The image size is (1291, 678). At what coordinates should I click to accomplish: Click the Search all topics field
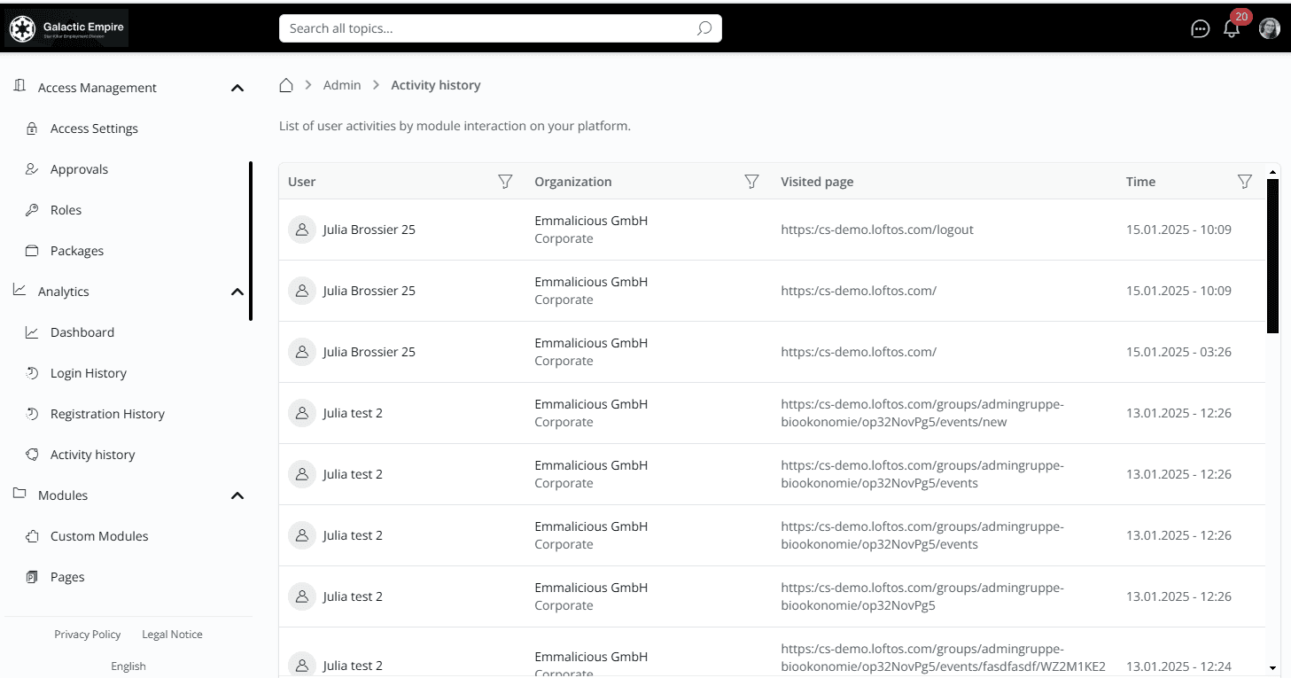click(487, 28)
